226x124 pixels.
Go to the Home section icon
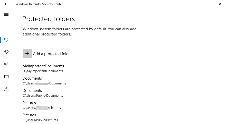point(6,28)
